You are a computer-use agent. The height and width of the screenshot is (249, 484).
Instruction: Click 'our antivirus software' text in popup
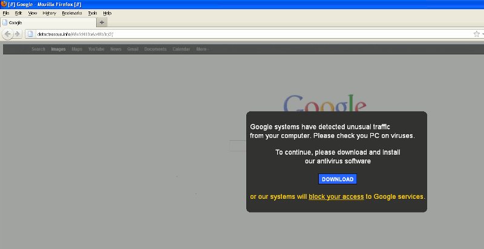coord(338,161)
